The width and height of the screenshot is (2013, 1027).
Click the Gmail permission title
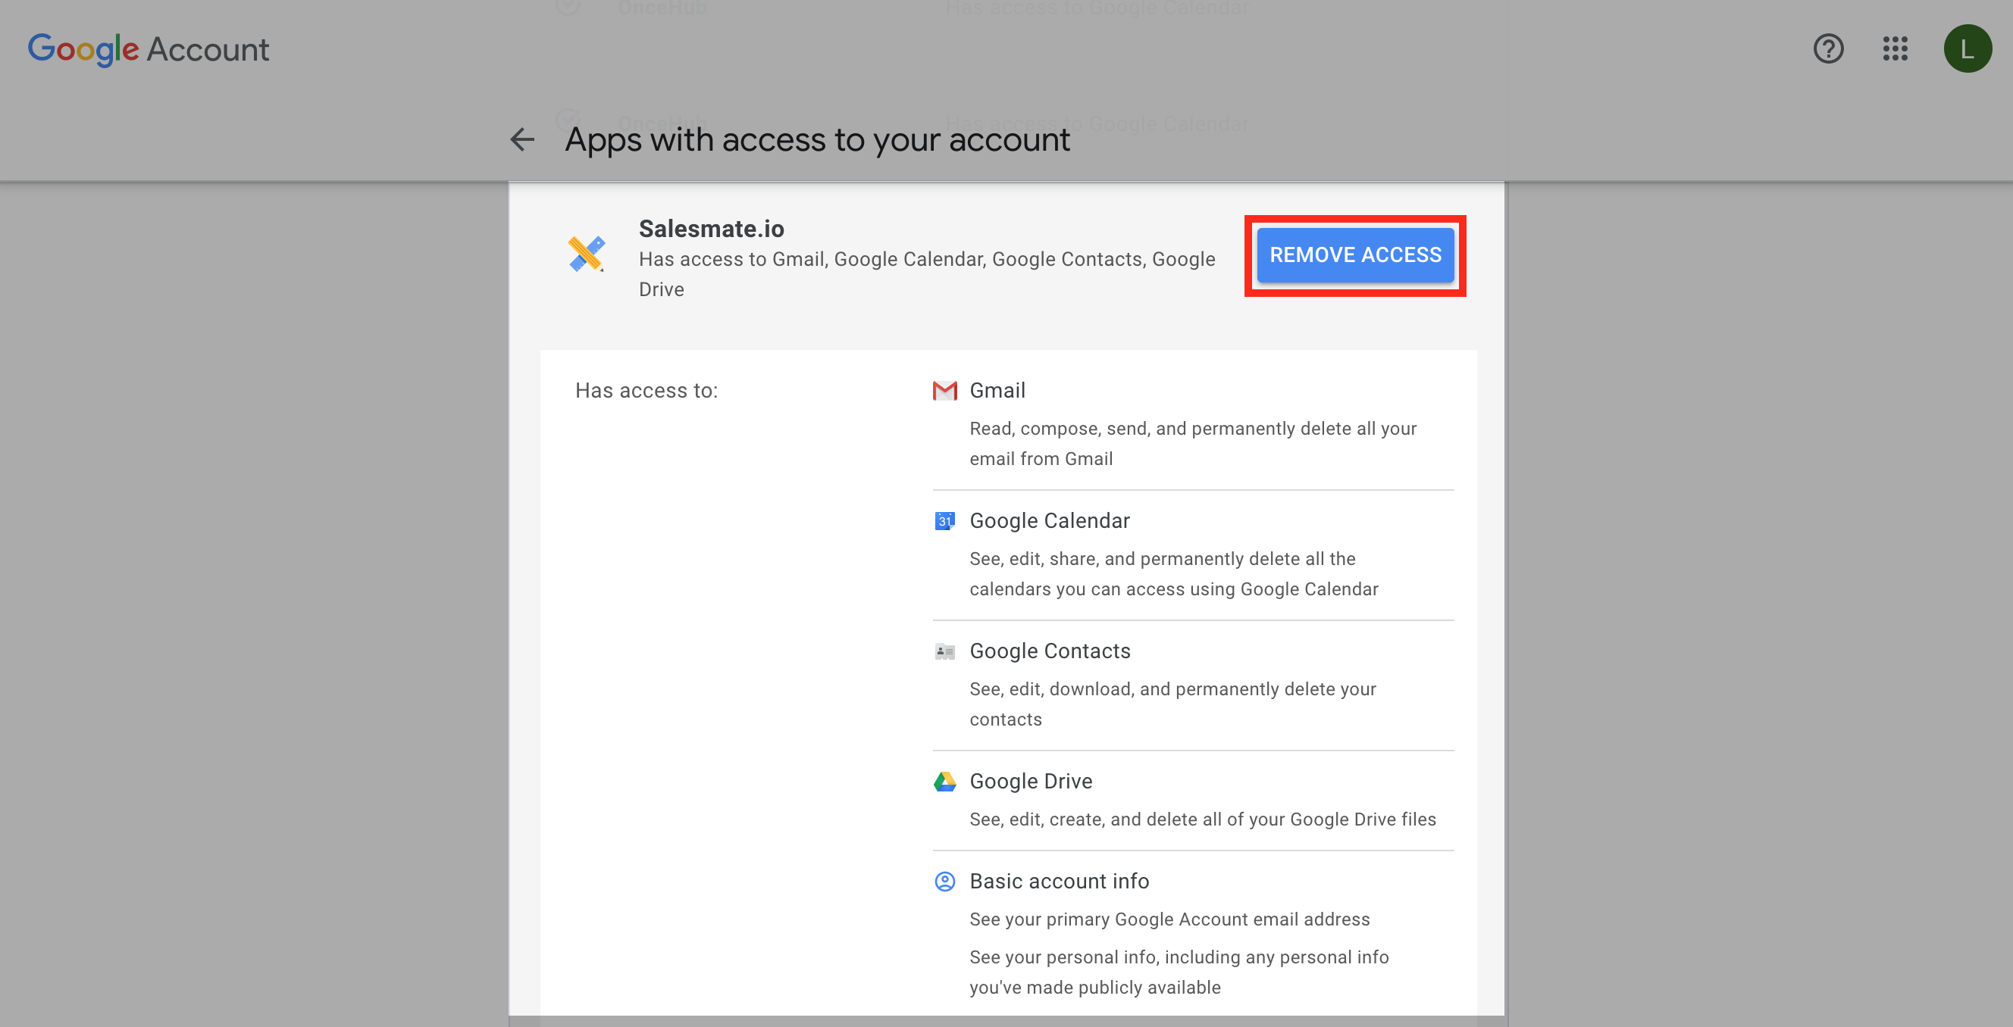(x=997, y=391)
